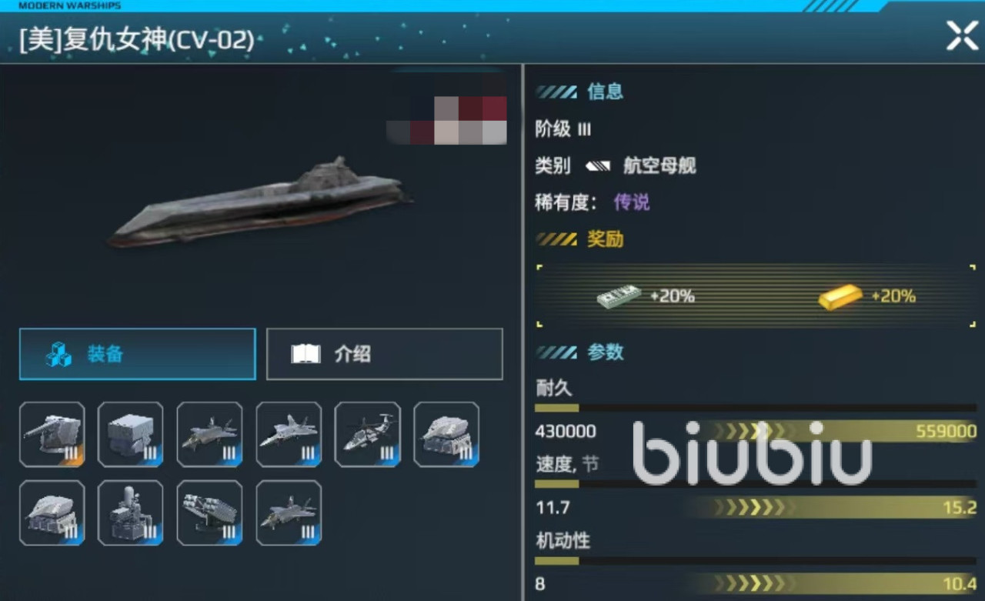985x601 pixels.
Task: Select the stealth jet next to box launcher
Action: coord(210,434)
